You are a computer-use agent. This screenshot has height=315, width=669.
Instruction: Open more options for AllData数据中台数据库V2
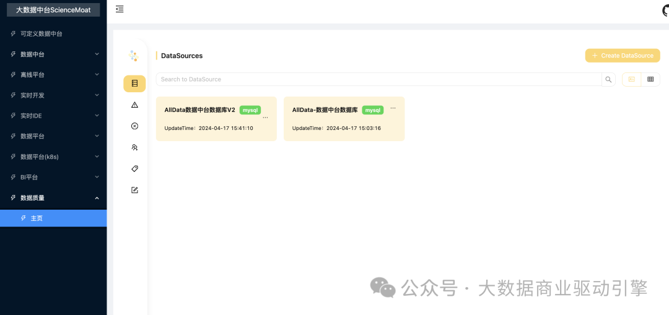266,116
